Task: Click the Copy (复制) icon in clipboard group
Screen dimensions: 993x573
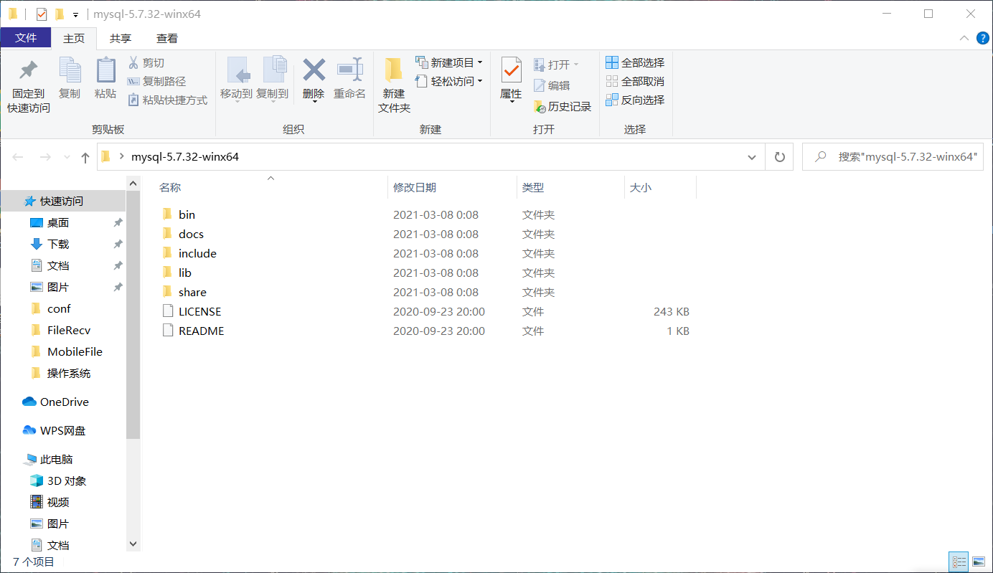Action: click(x=70, y=71)
